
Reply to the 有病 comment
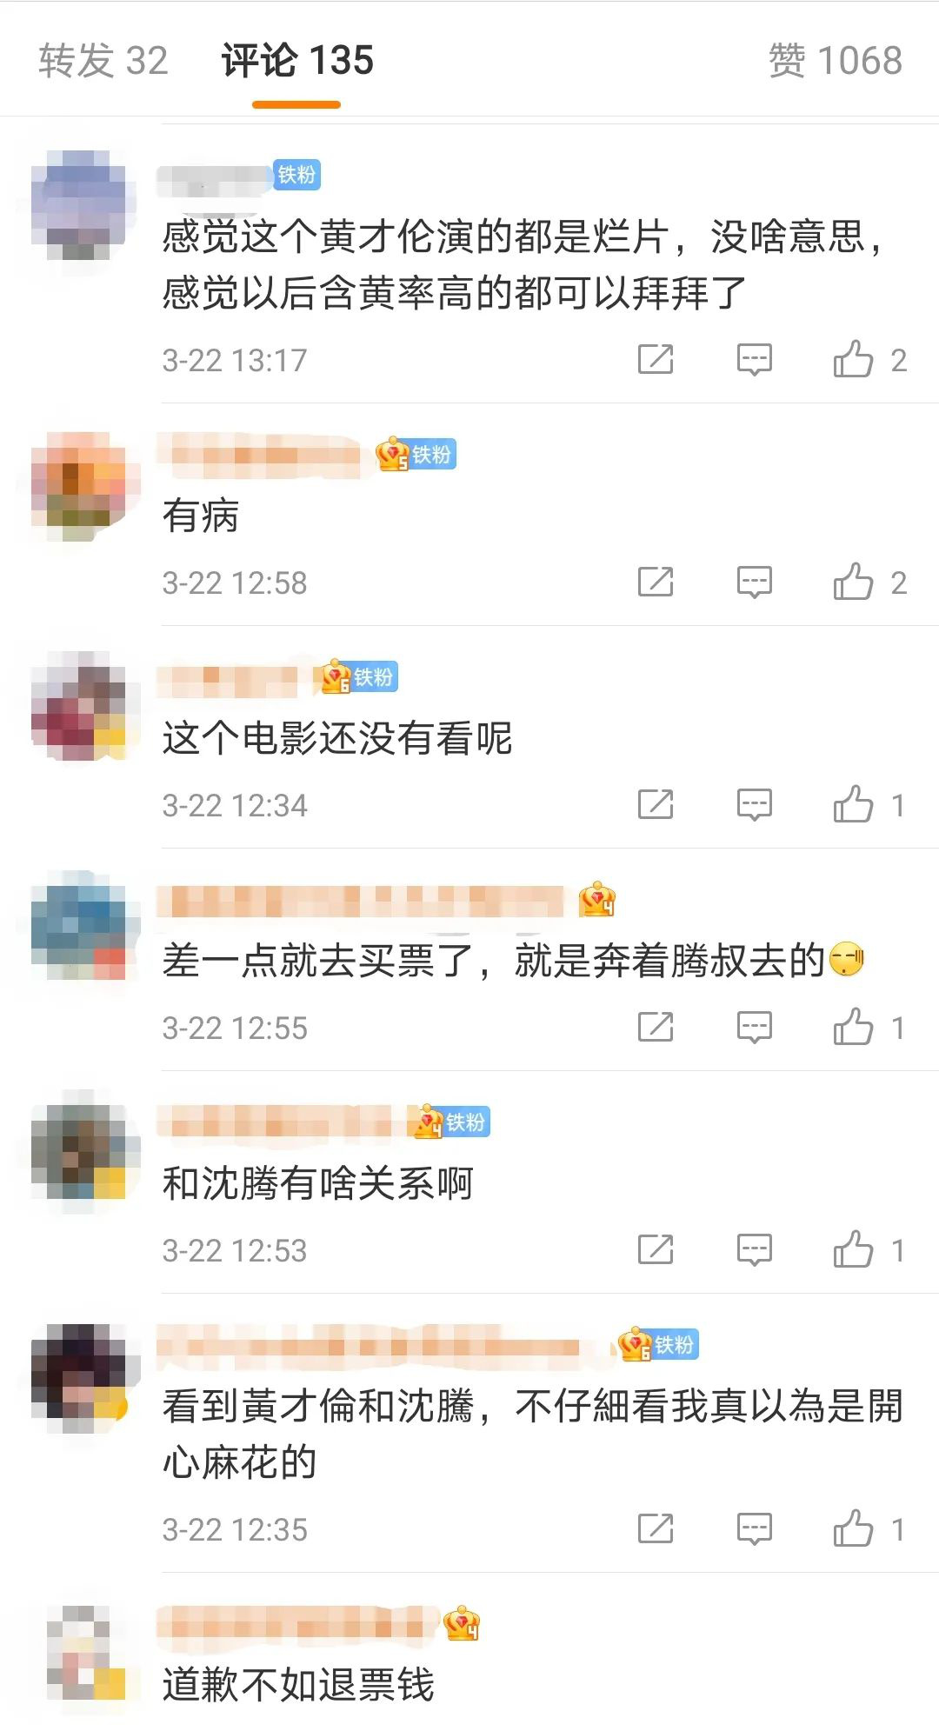coord(754,582)
